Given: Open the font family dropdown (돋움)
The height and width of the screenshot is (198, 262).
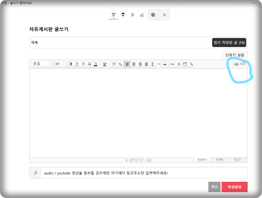Looking at the screenshot, I should 41,64.
